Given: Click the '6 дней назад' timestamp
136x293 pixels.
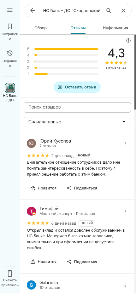Looking at the screenshot, I should pyautogui.click(x=64, y=223).
